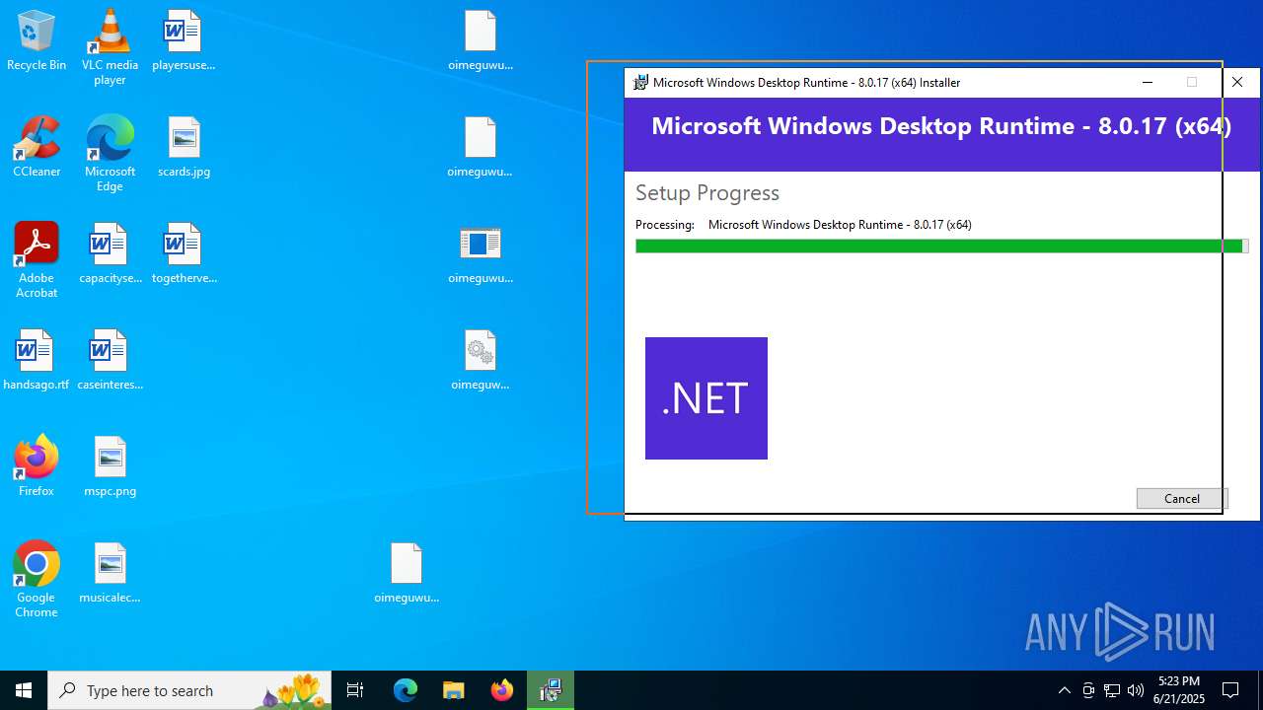Click the .NET logo in the installer
1263x710 pixels.
[706, 398]
